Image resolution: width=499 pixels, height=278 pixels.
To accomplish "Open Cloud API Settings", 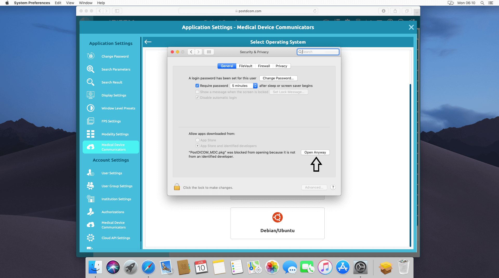I will (x=111, y=238).
